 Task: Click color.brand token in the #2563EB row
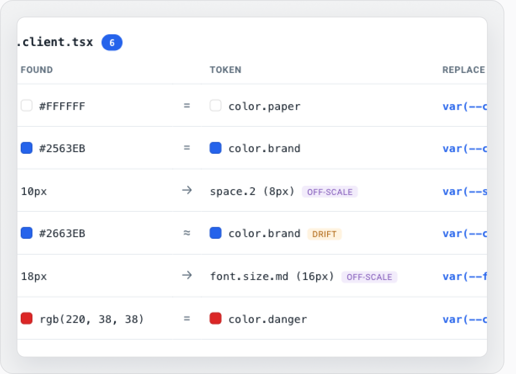pos(265,149)
